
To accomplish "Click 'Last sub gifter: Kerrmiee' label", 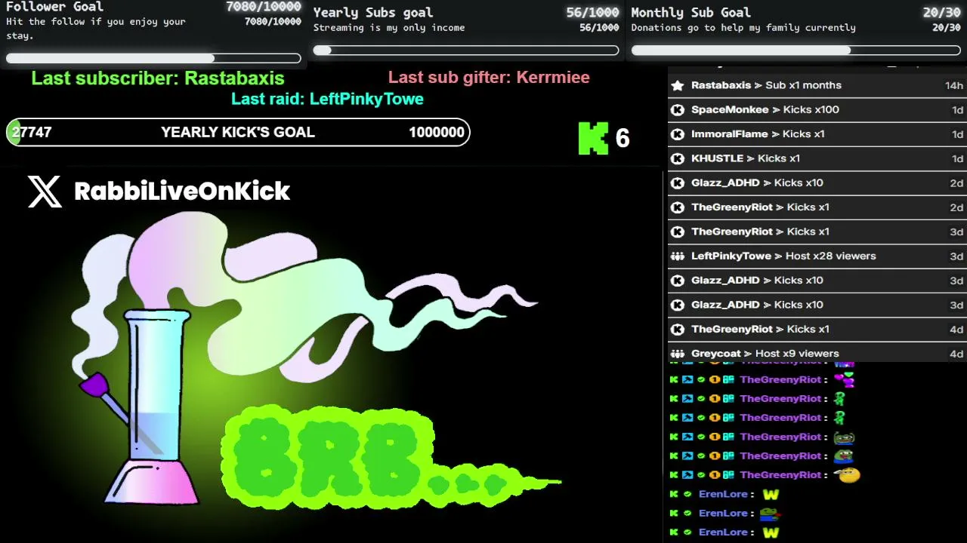I will (x=489, y=77).
